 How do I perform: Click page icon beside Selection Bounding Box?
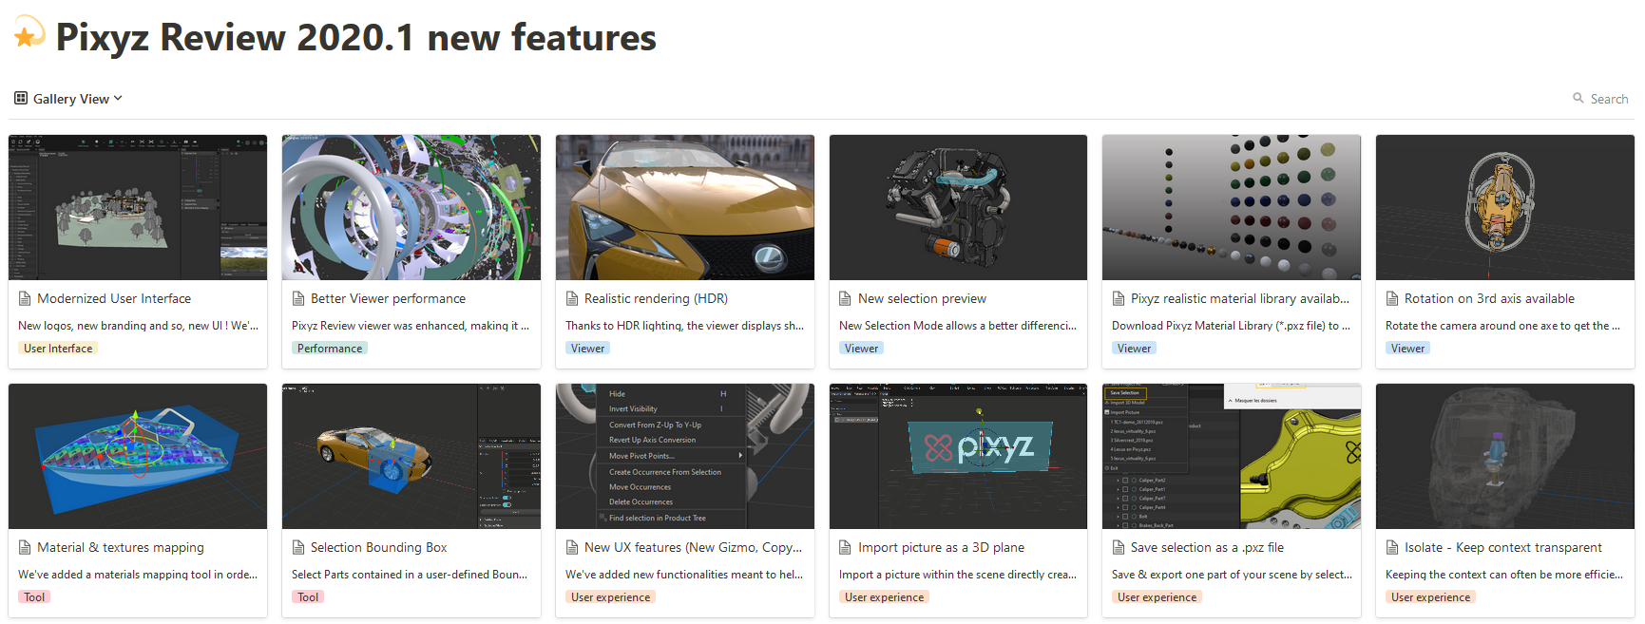click(x=298, y=547)
